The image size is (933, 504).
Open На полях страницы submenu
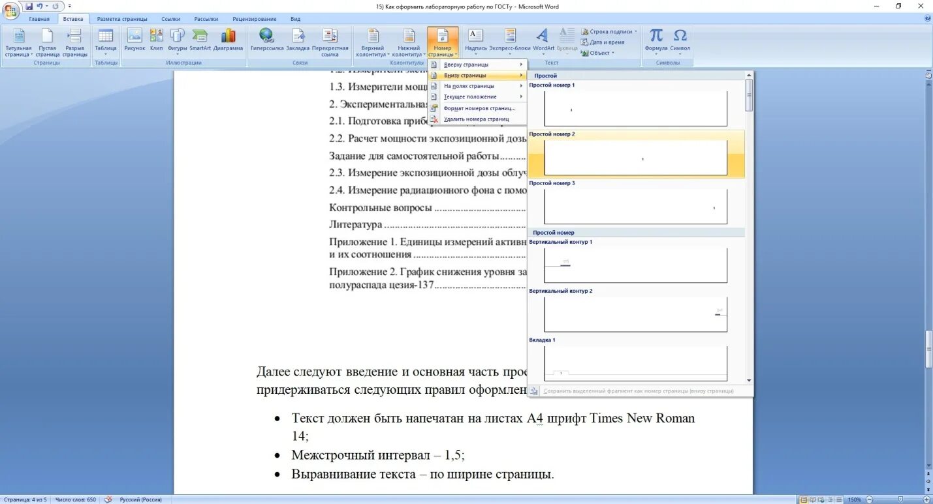point(477,85)
